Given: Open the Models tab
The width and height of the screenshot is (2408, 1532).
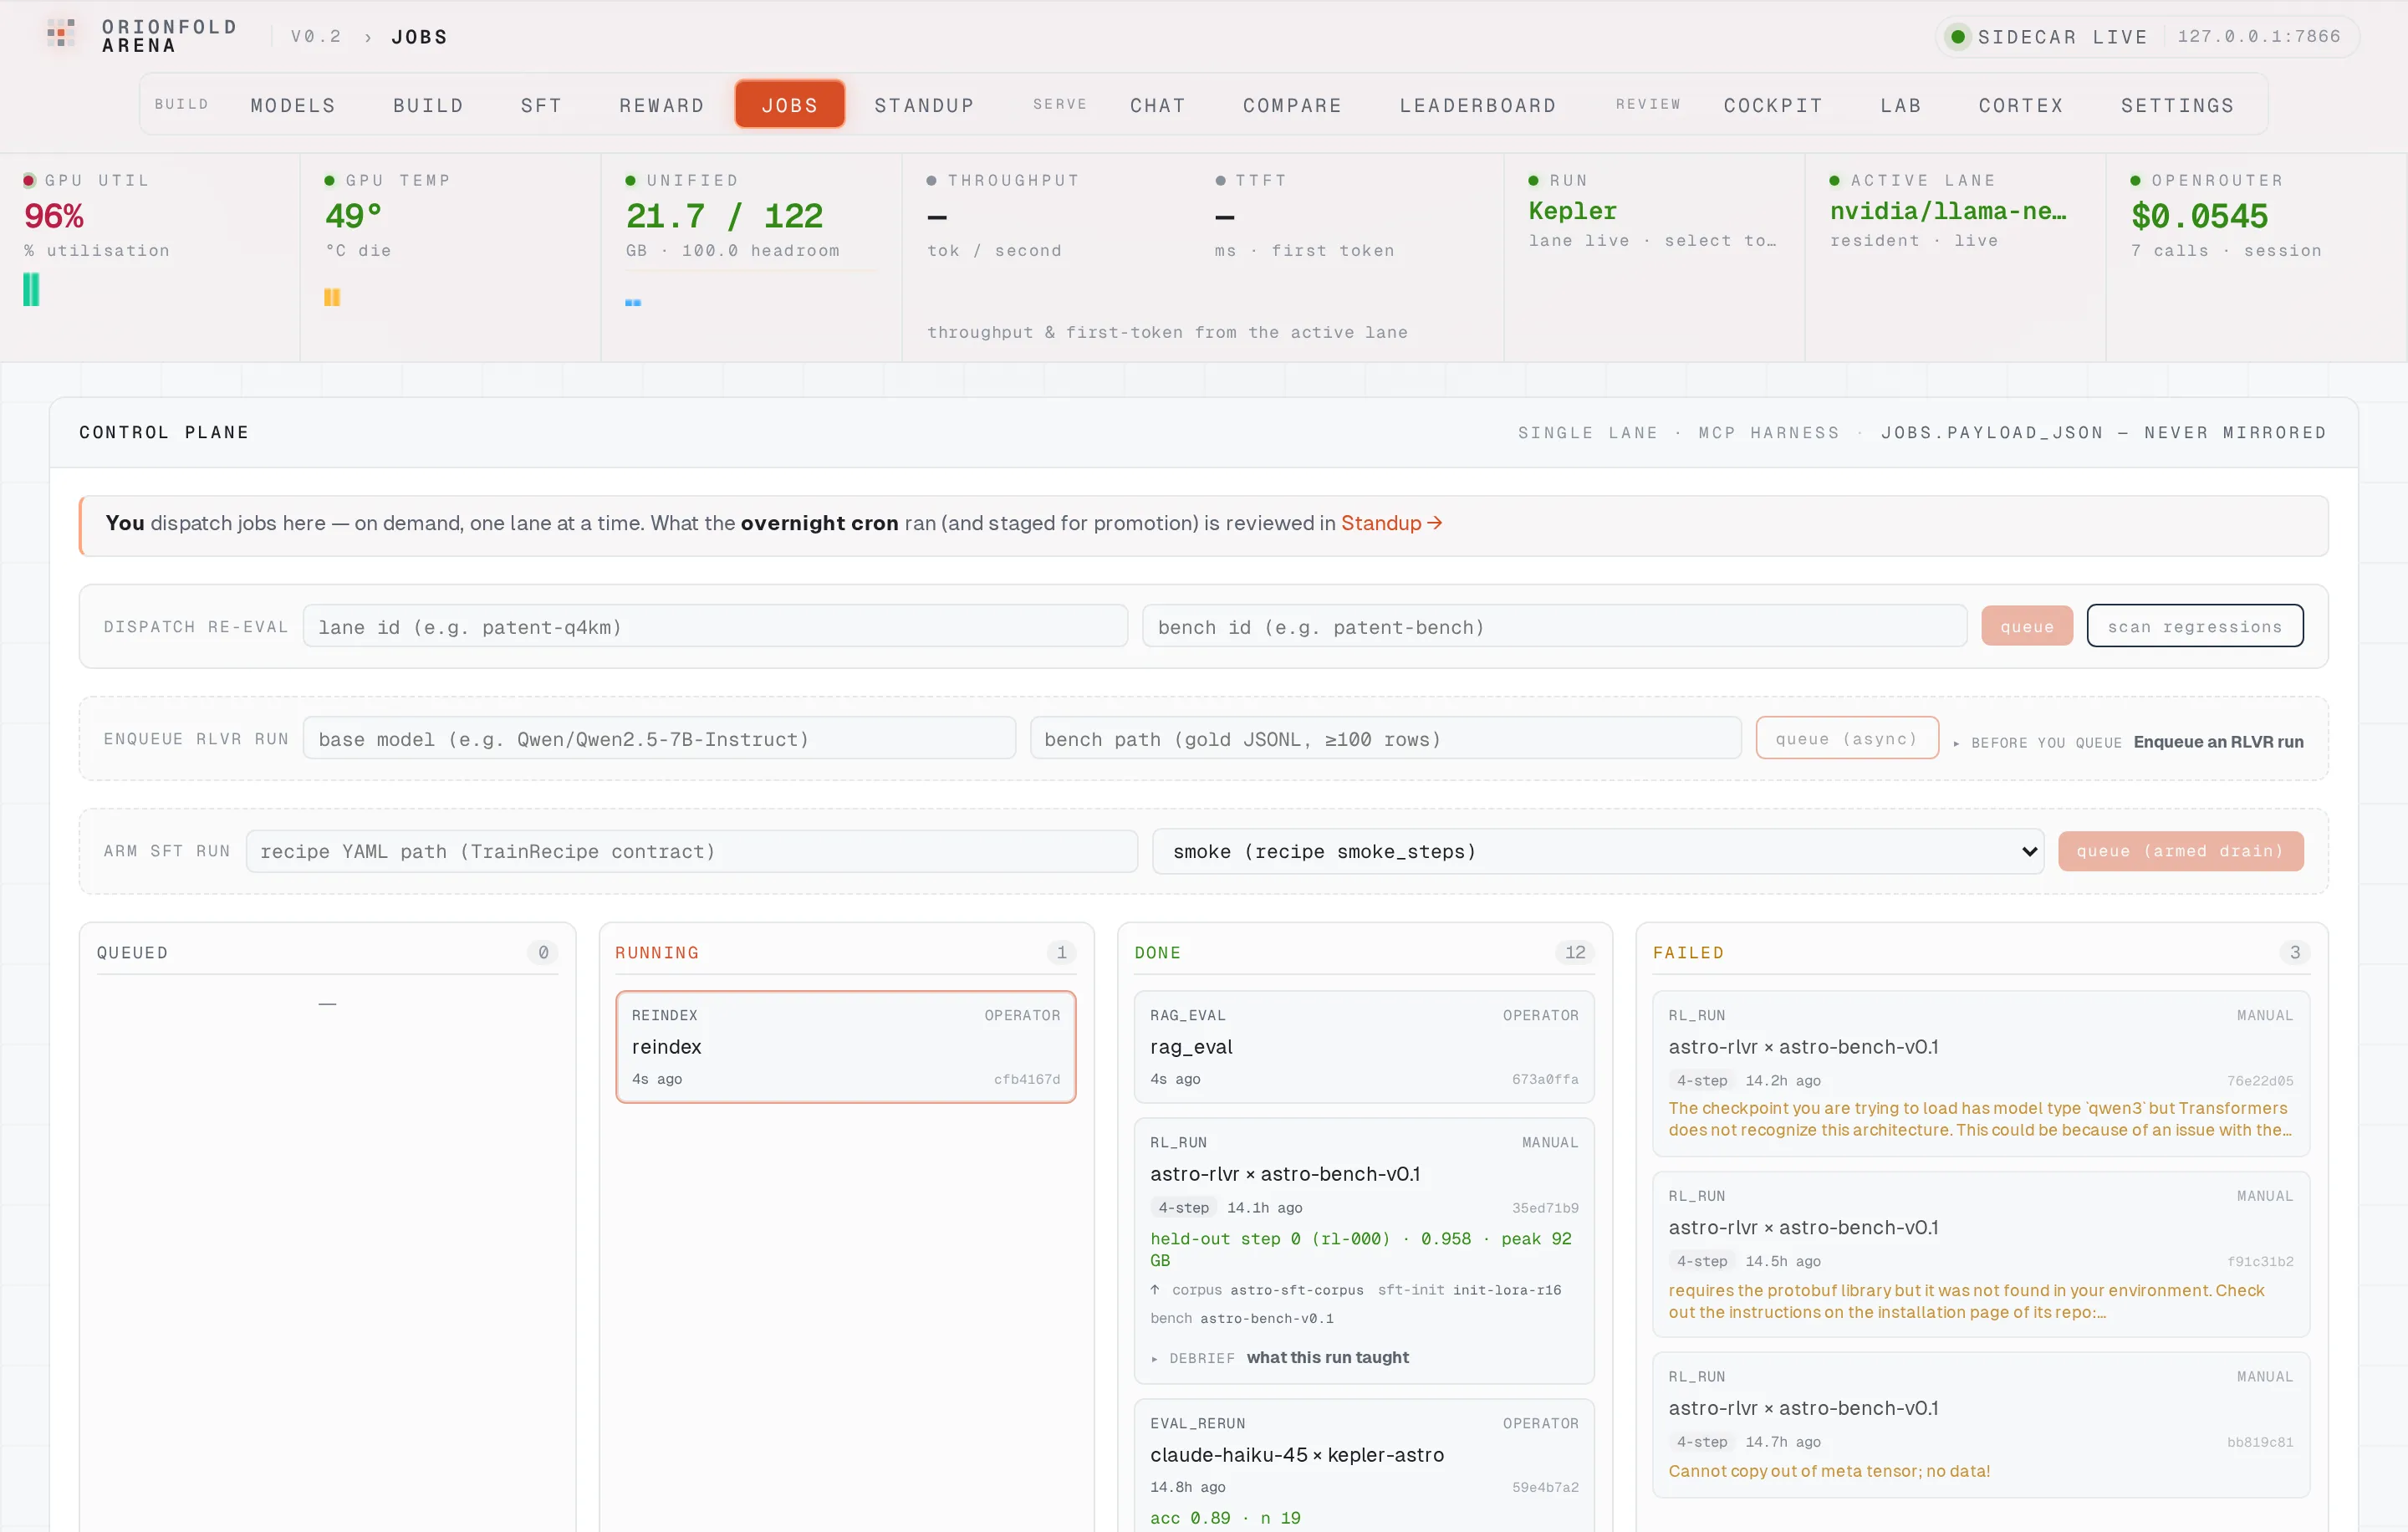Looking at the screenshot, I should (x=293, y=105).
